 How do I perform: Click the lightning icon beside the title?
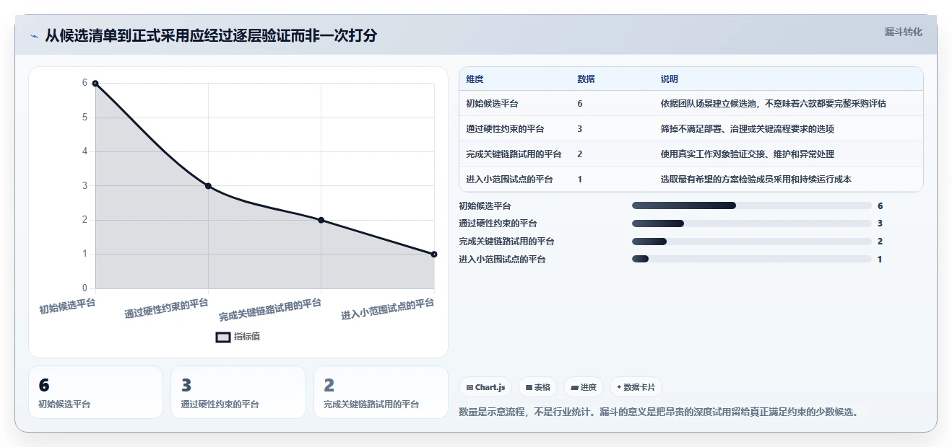[34, 36]
